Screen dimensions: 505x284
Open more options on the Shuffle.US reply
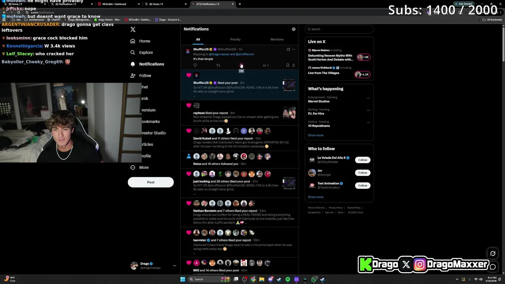294,50
